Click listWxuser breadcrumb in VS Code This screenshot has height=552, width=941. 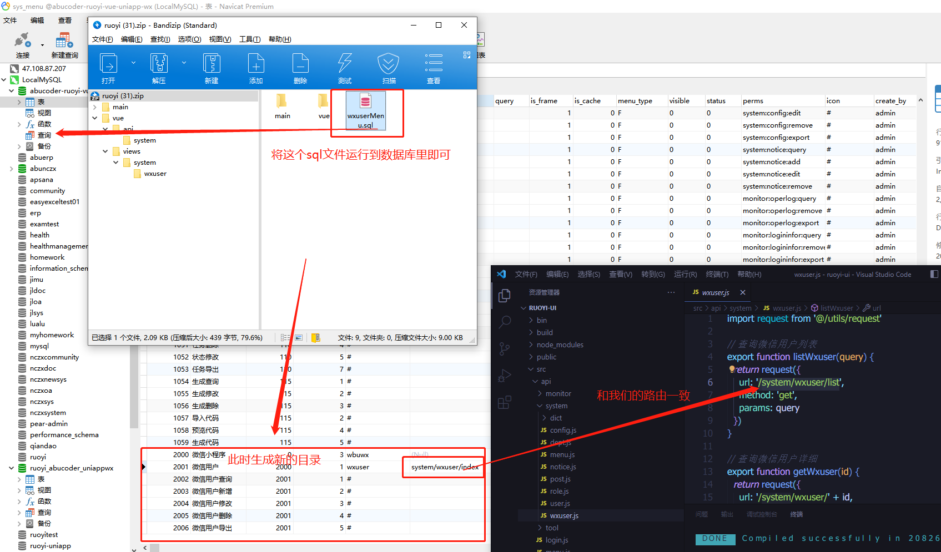[837, 308]
